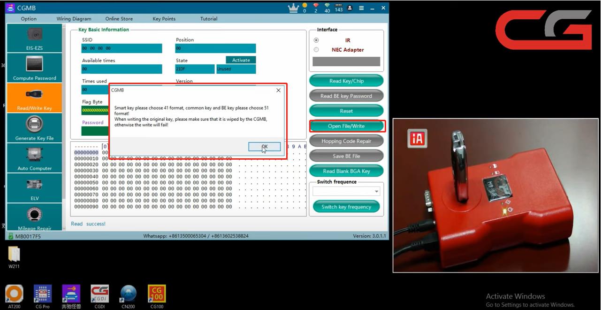The image size is (601, 310).
Task: Click the 143 points counter icon
Action: point(338,8)
